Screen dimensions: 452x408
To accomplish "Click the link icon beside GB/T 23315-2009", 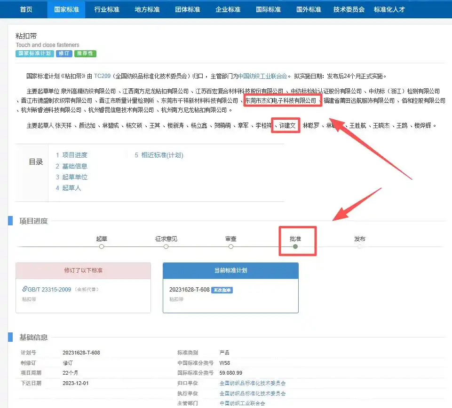I will pyautogui.click(x=24, y=289).
